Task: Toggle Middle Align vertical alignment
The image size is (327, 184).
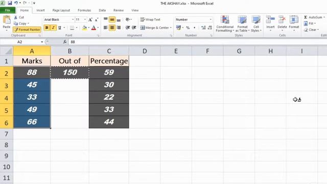Action: 112,19
